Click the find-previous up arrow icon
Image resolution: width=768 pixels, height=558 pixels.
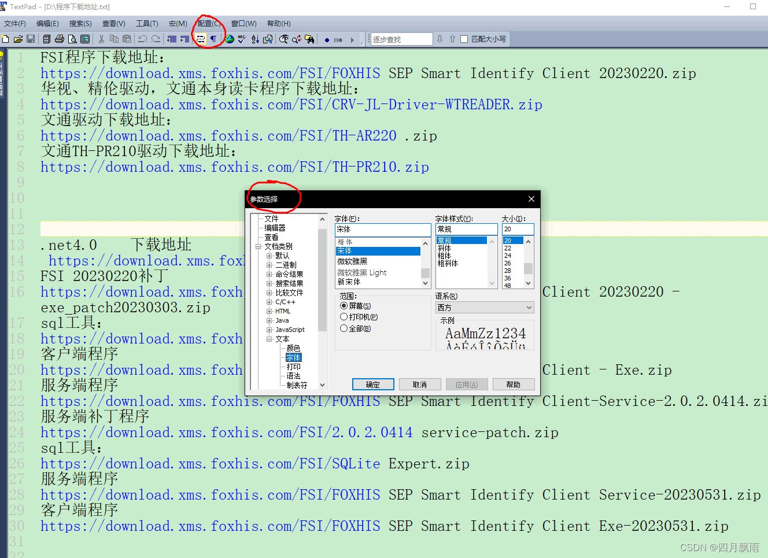tap(452, 39)
